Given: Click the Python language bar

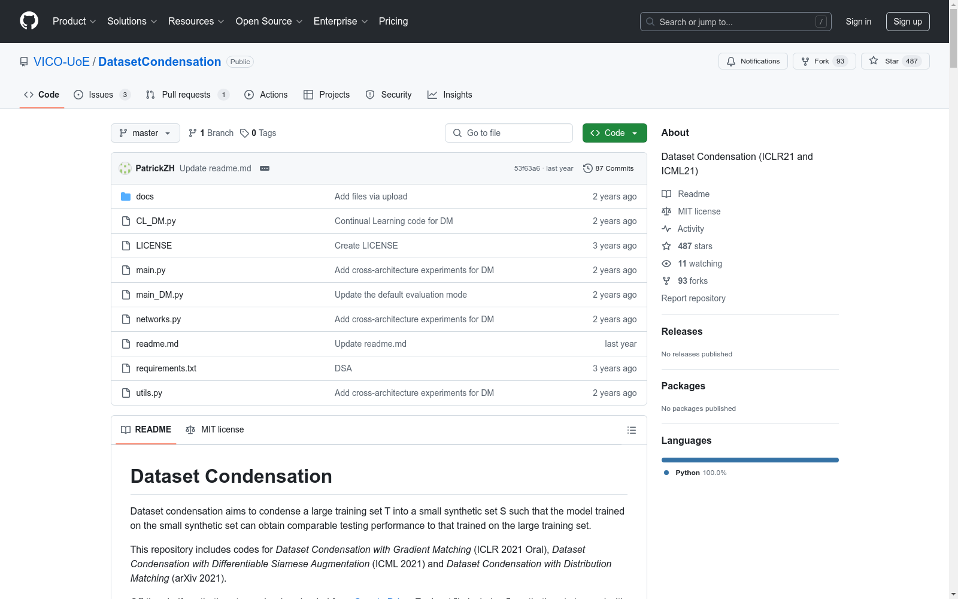Looking at the screenshot, I should click(750, 460).
